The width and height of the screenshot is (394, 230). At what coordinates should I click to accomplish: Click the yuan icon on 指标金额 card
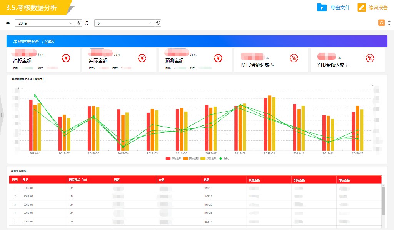(x=66, y=58)
